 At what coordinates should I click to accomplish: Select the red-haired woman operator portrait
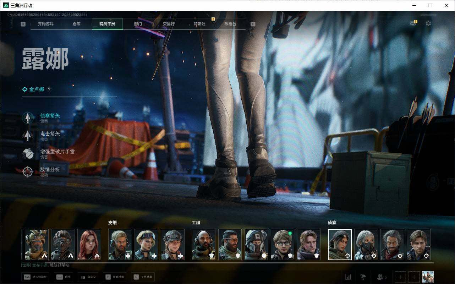pos(89,245)
